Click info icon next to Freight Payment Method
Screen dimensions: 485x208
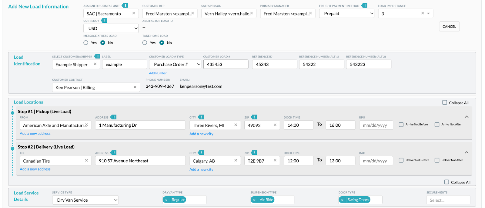click(364, 5)
